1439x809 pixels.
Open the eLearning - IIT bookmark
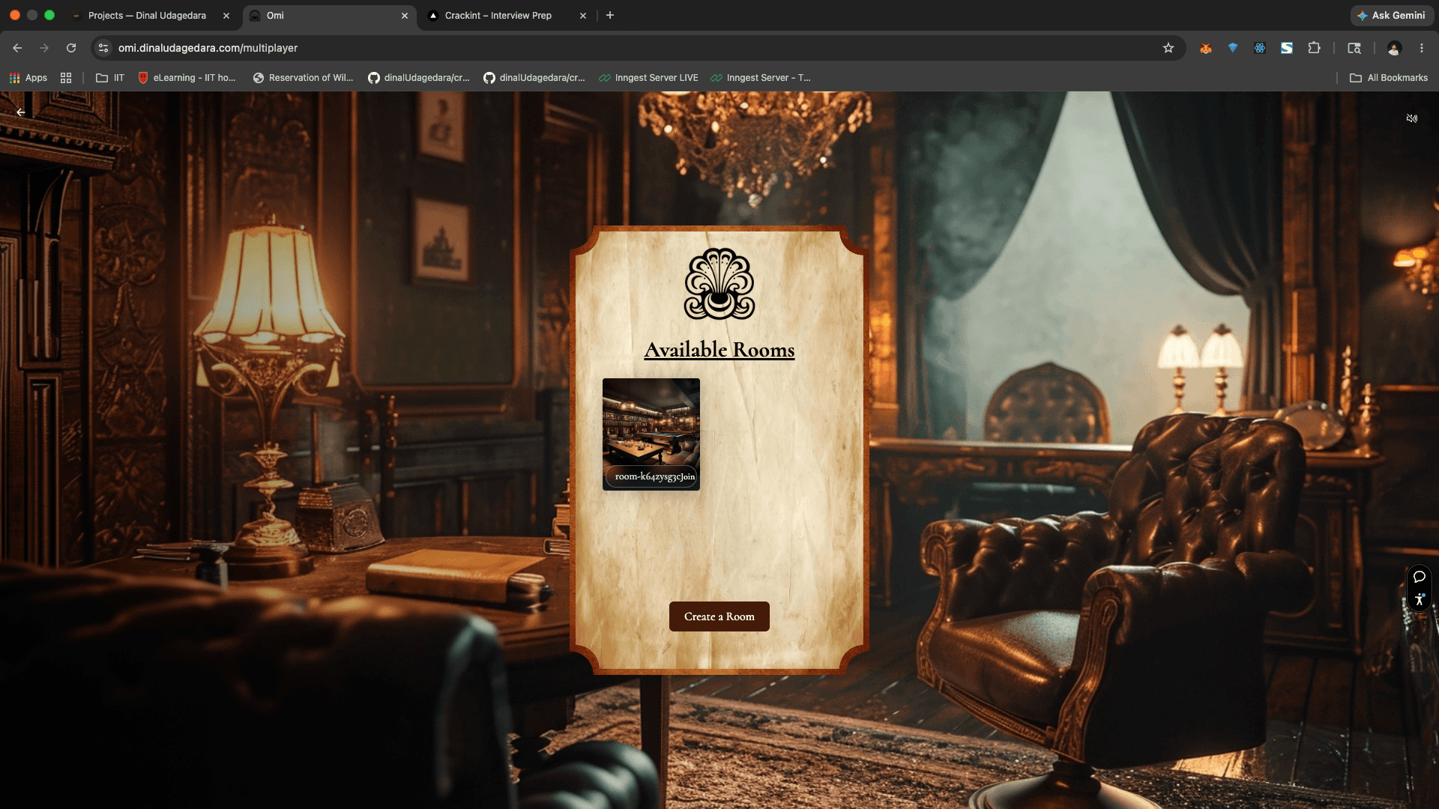tap(187, 78)
